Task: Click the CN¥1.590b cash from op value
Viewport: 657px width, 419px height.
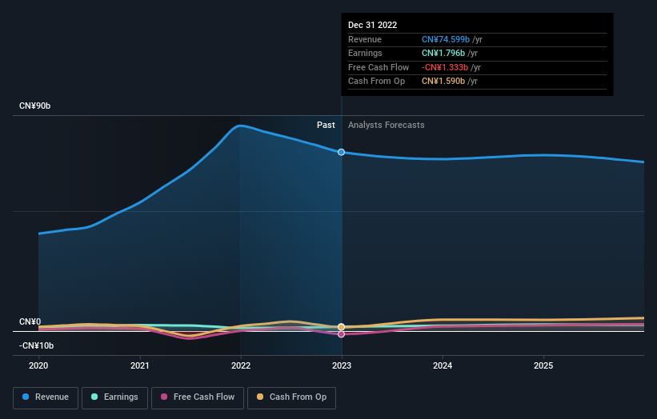Action: point(443,82)
